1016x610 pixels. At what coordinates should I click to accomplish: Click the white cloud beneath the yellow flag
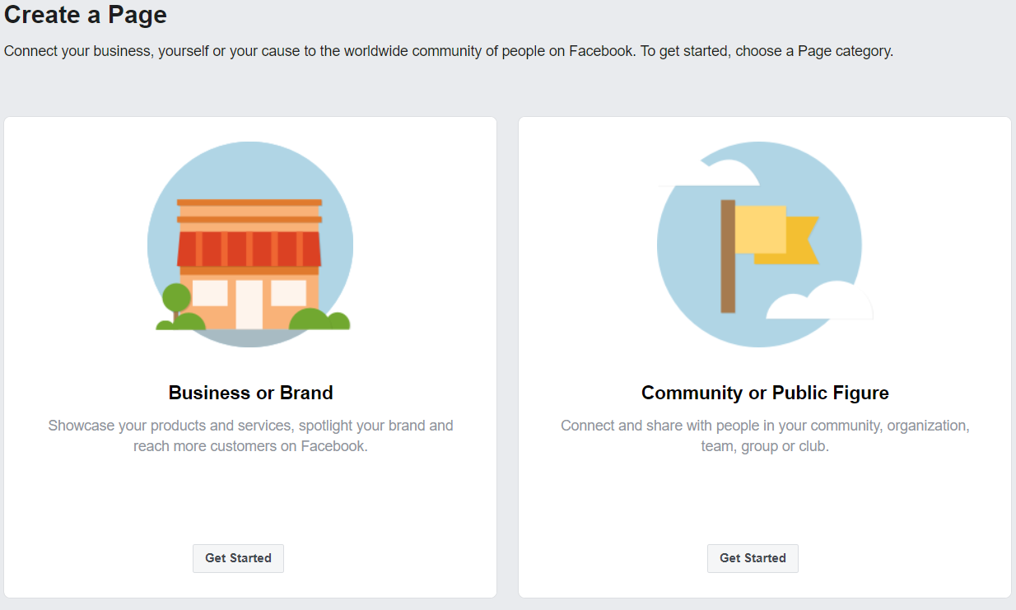[819, 300]
